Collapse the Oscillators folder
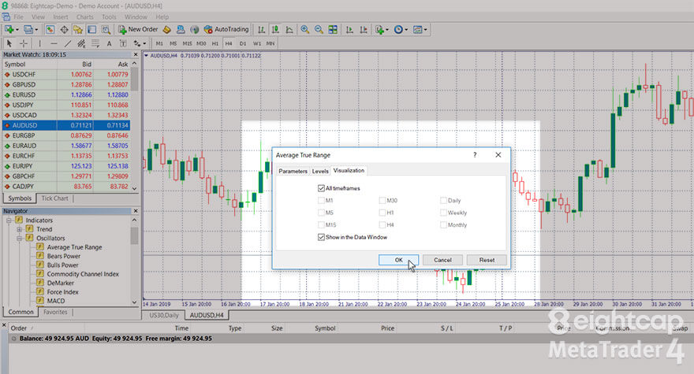694x374 pixels. pyautogui.click(x=19, y=238)
